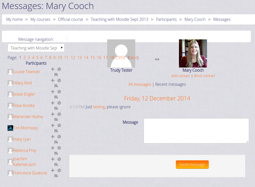Open Tim Morrissey's participant link
255x187 pixels.
[x=25, y=128]
